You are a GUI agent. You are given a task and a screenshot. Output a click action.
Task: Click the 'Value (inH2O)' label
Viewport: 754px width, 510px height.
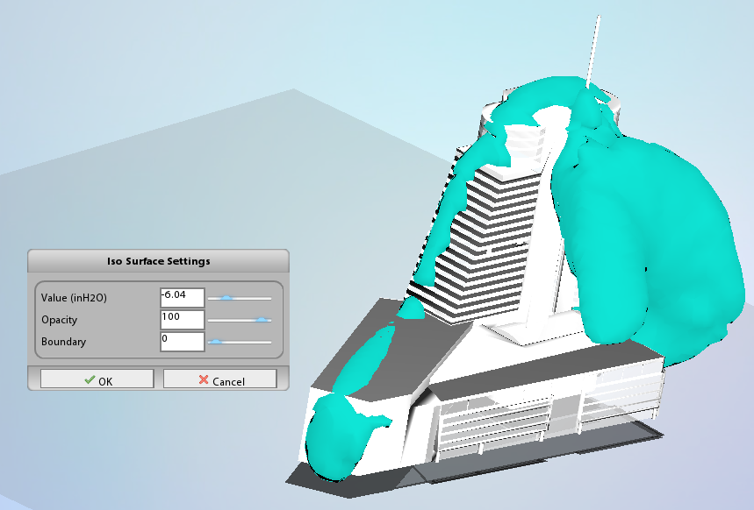(x=74, y=298)
